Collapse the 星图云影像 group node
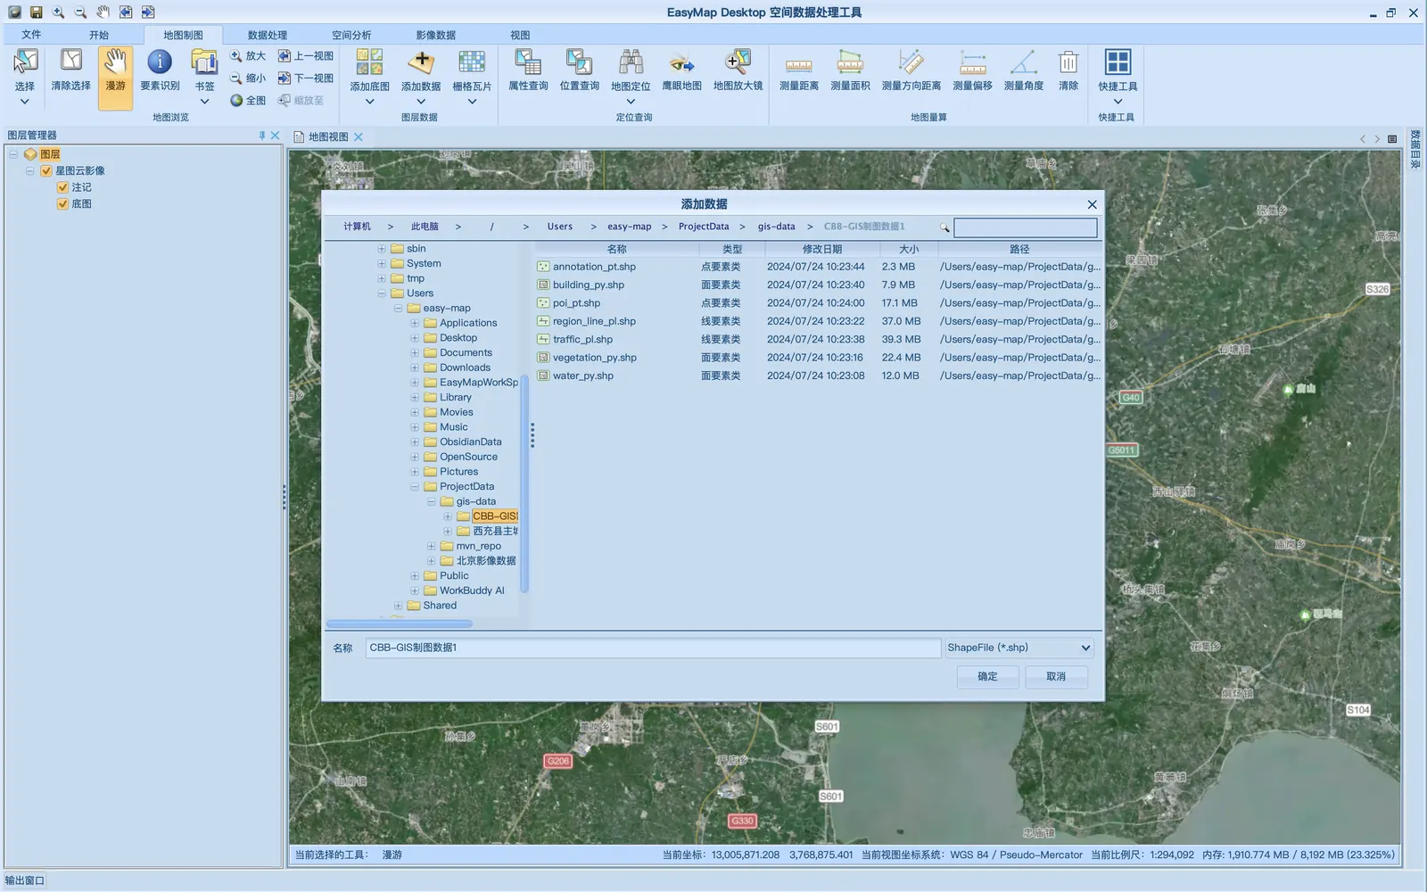Viewport: 1427px width, 892px height. pos(29,170)
